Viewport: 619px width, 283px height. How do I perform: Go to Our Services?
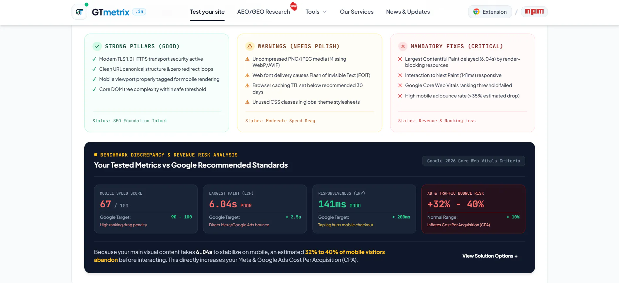[357, 12]
